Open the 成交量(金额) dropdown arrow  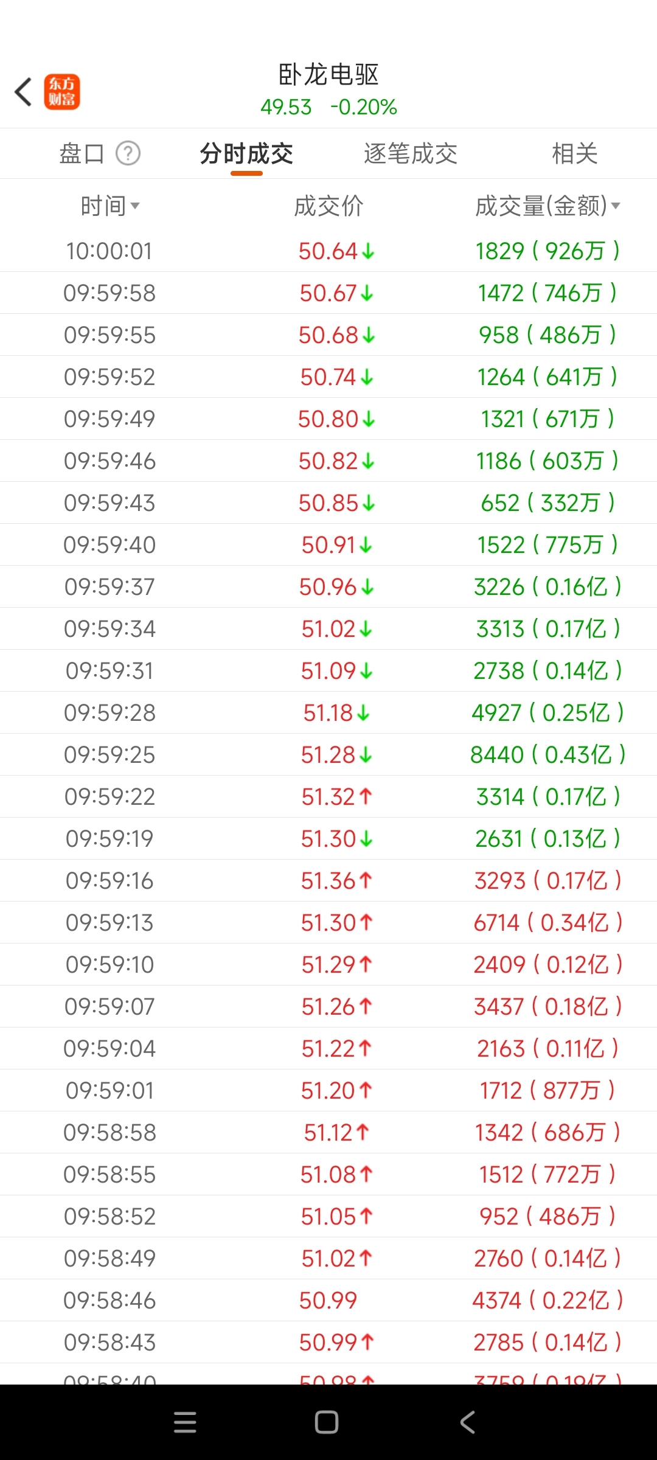pos(616,206)
